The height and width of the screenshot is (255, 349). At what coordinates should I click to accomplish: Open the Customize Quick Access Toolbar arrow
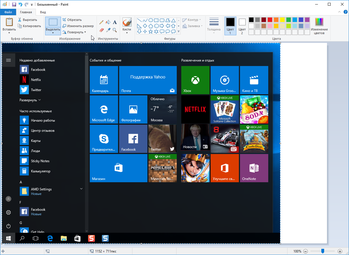[32, 5]
